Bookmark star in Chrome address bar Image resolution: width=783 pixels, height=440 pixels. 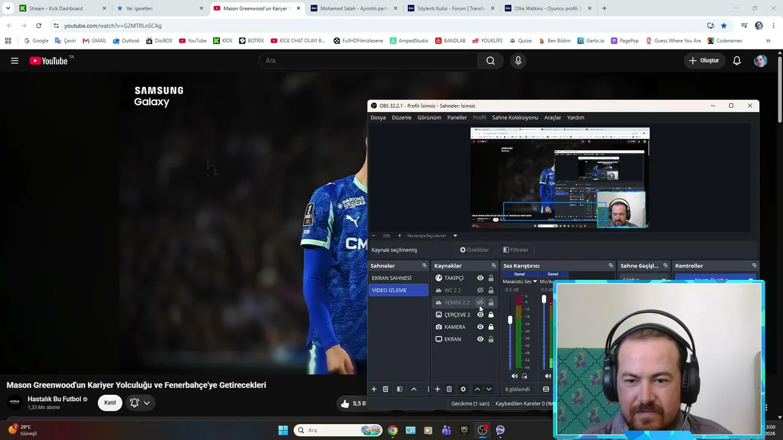click(x=724, y=26)
